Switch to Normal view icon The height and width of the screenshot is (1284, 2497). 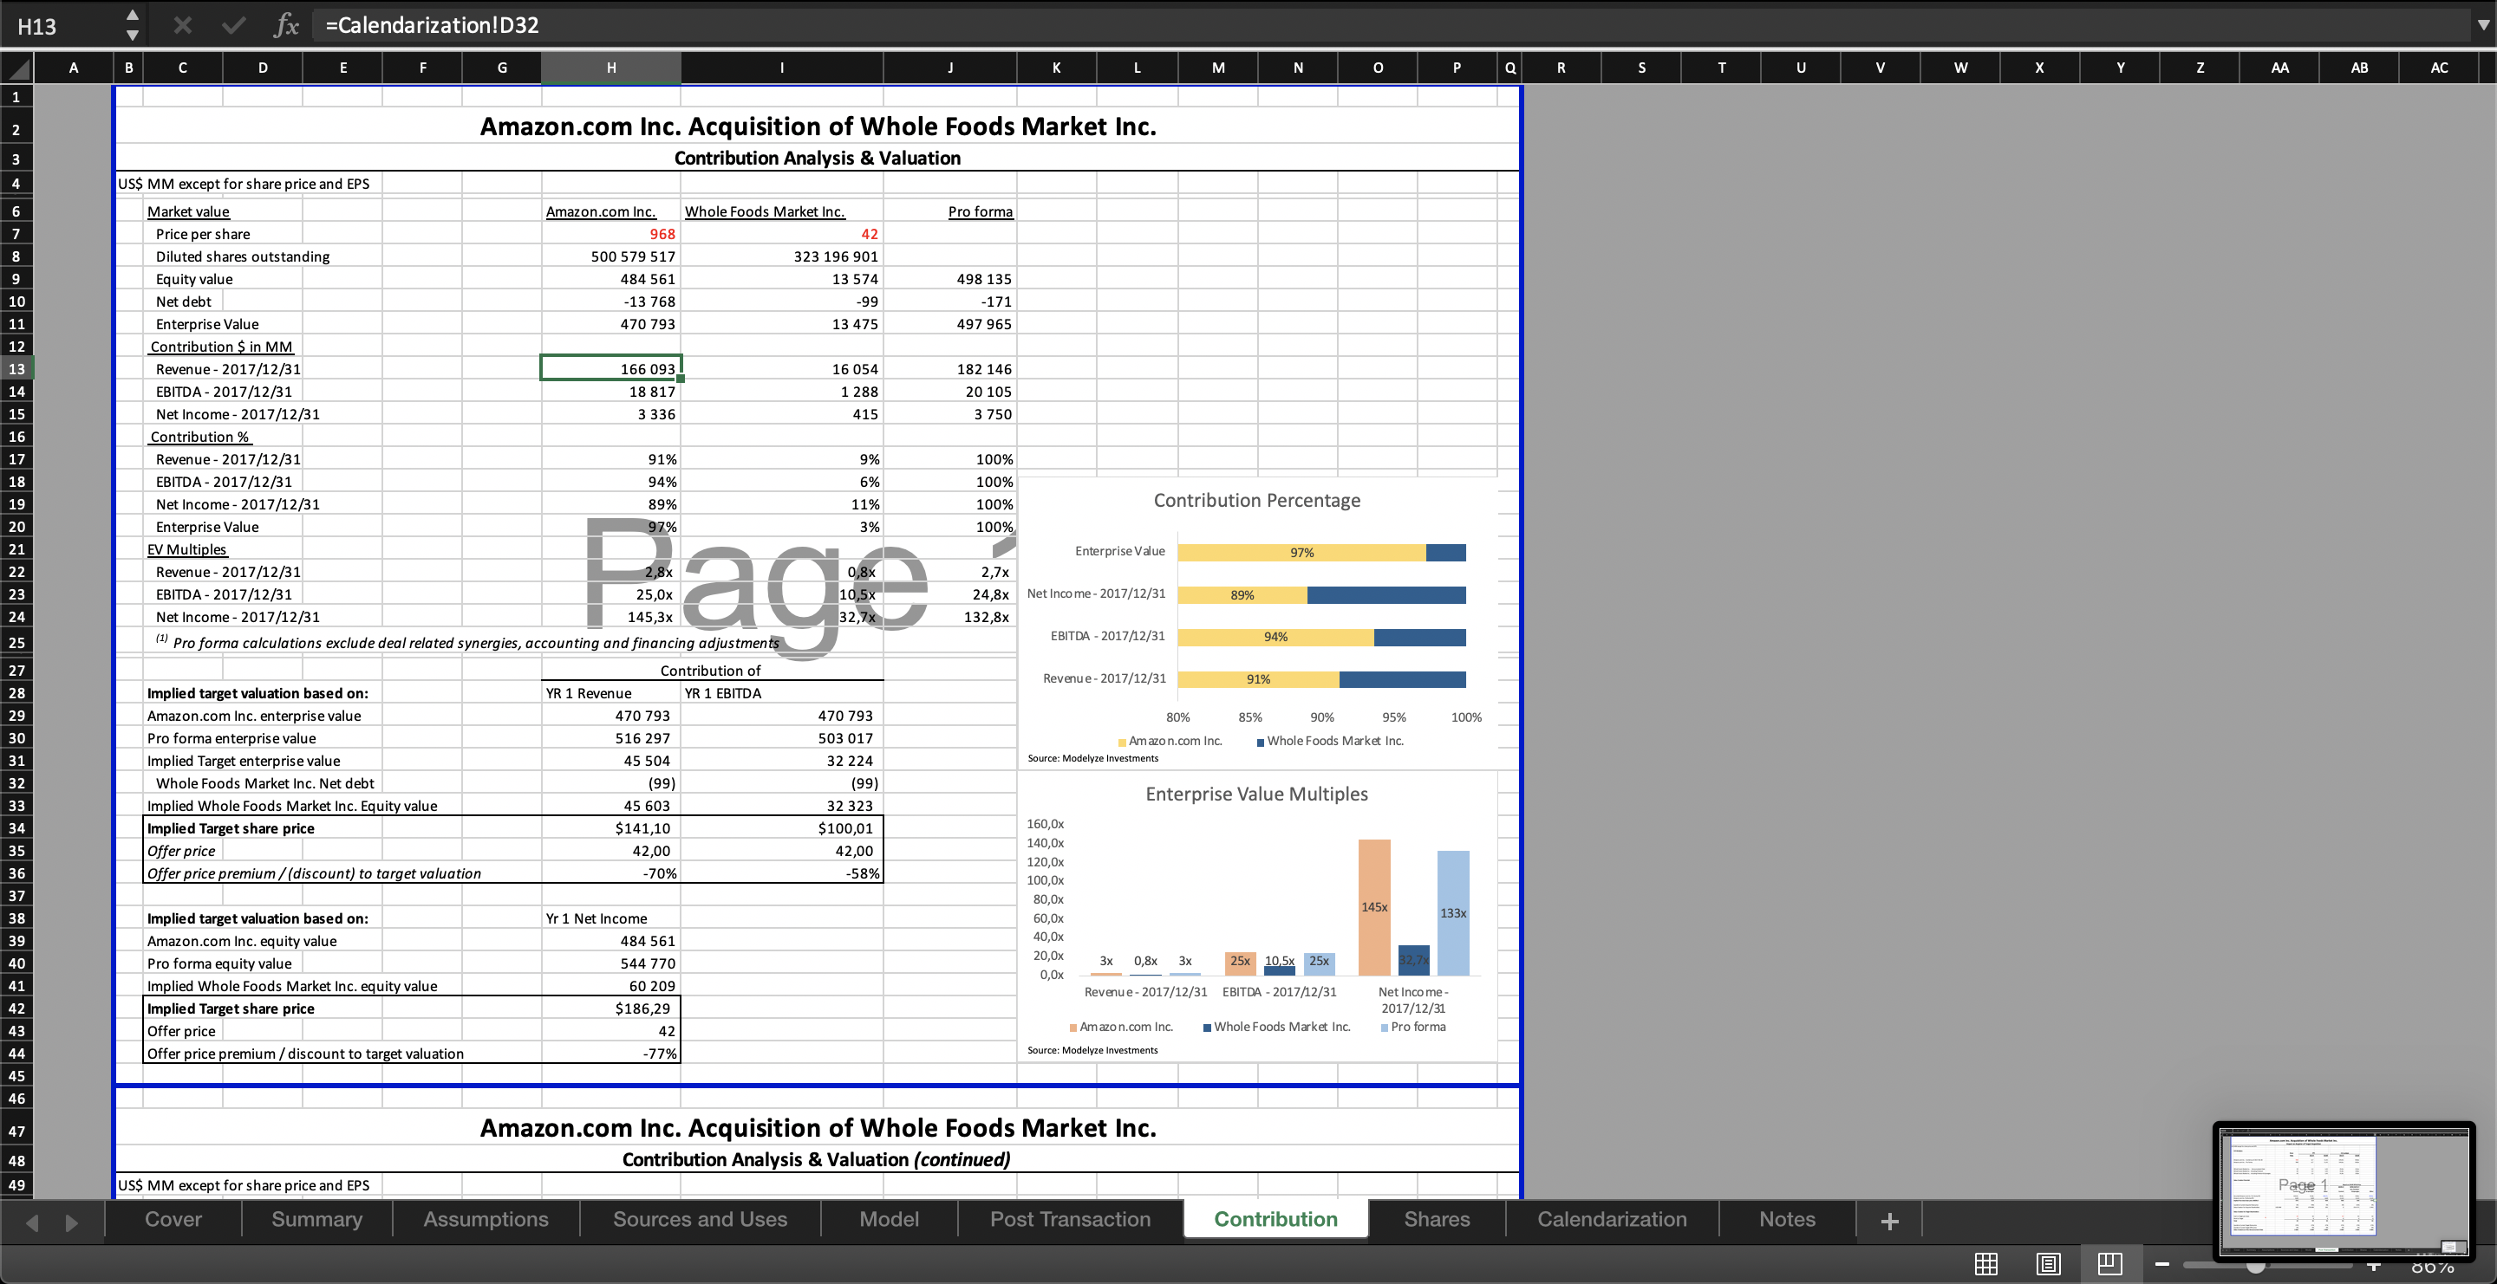1986,1264
